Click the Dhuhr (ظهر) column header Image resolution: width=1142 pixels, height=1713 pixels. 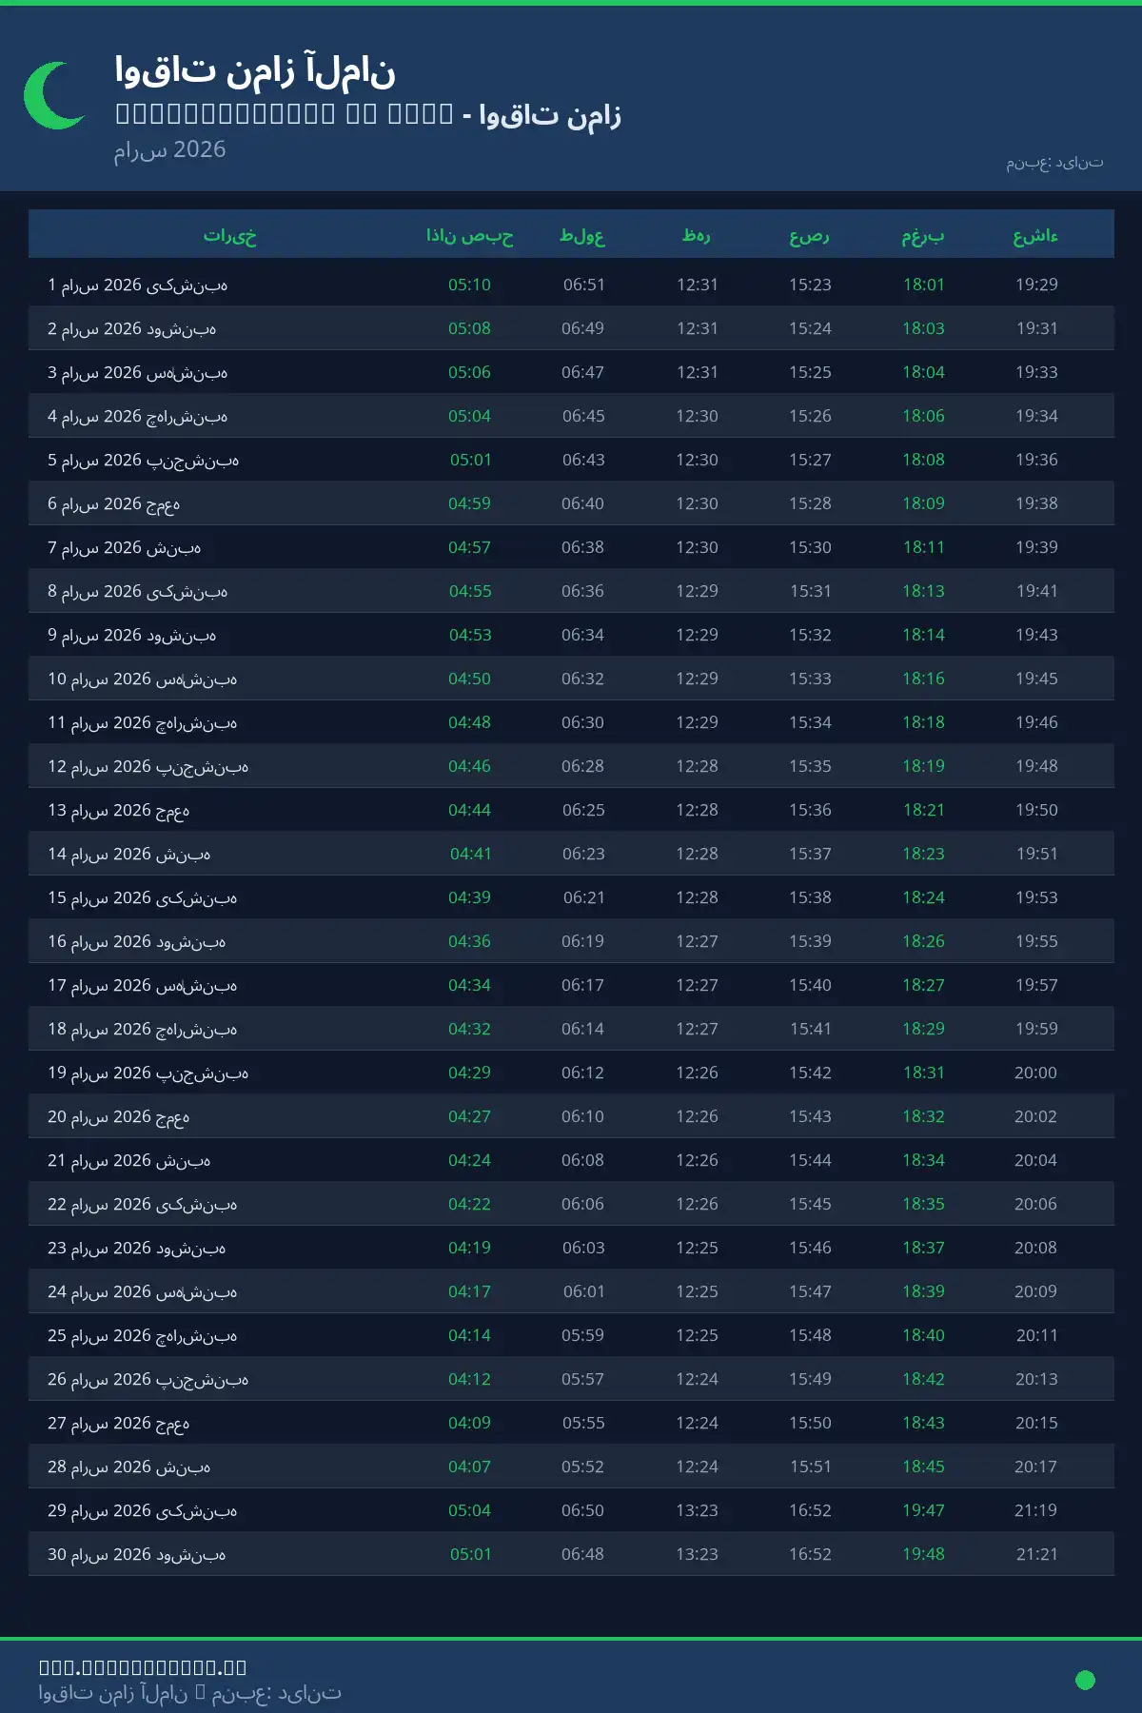pyautogui.click(x=697, y=235)
